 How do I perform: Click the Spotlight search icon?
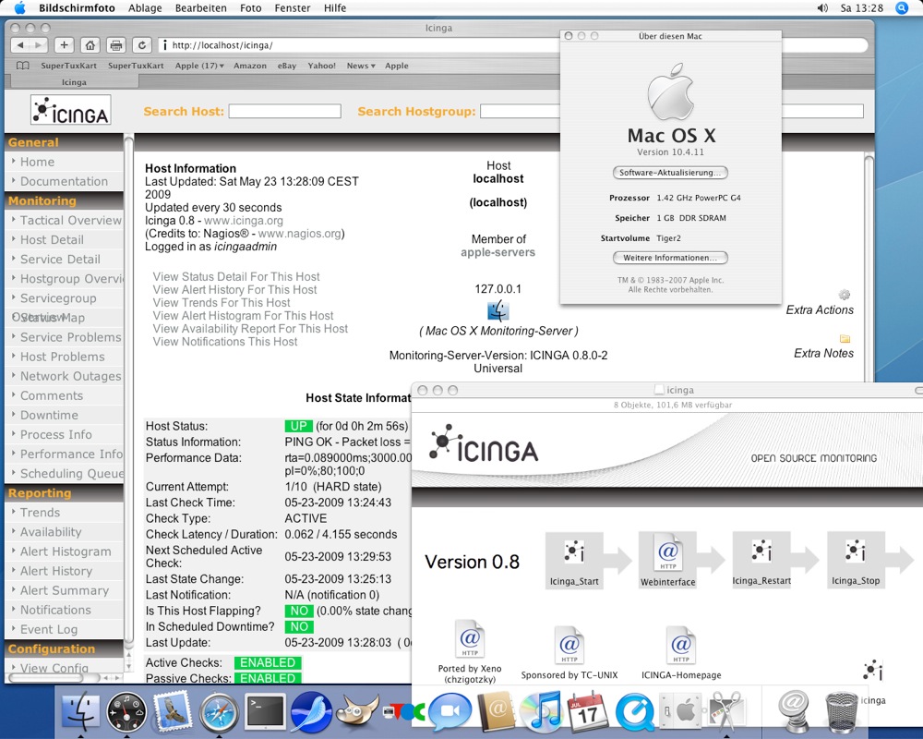click(x=901, y=8)
